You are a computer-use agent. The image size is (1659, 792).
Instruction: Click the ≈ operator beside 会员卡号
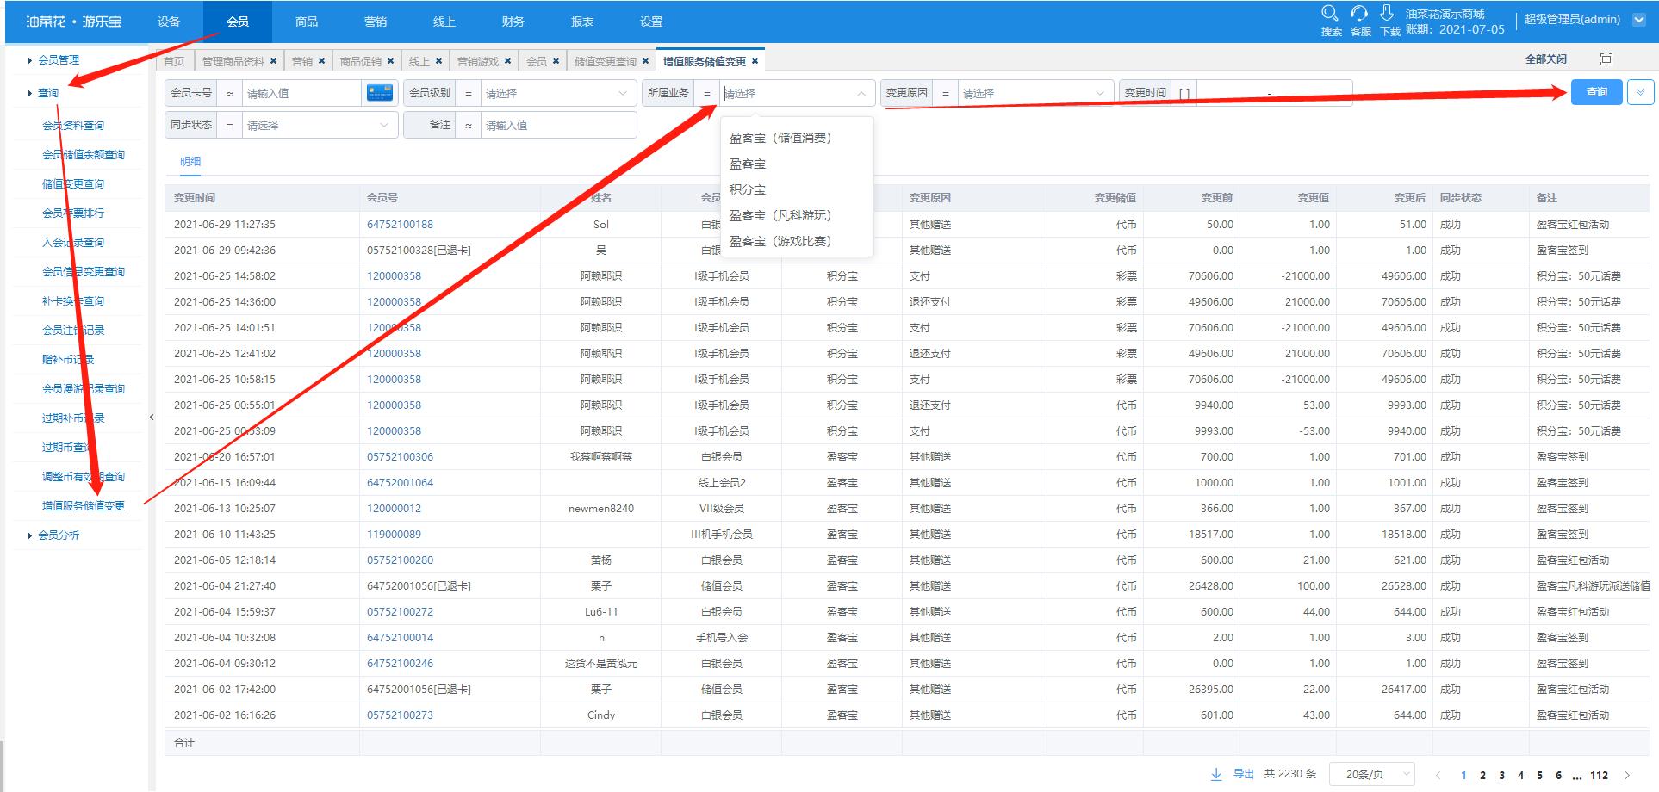pyautogui.click(x=230, y=93)
